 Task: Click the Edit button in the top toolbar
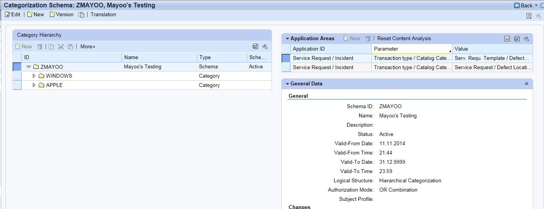point(12,14)
